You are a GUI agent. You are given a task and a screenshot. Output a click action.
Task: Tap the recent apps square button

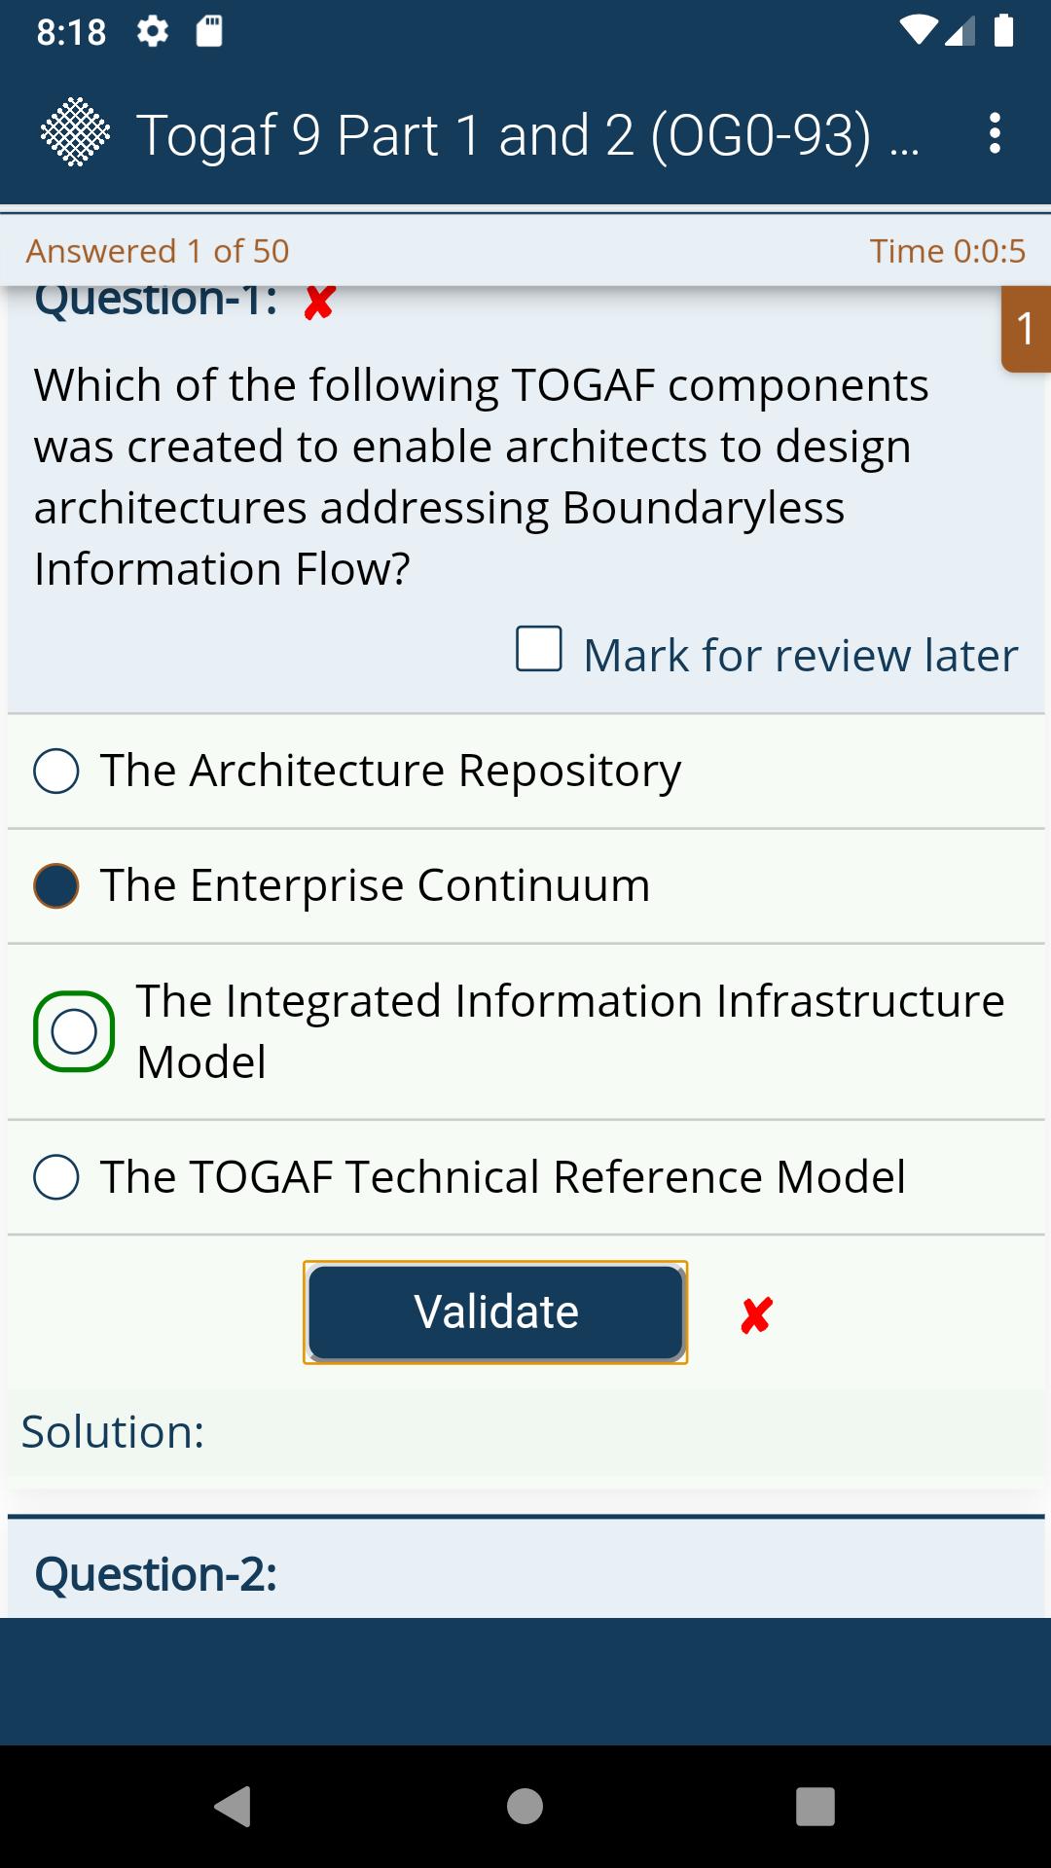(x=815, y=1806)
